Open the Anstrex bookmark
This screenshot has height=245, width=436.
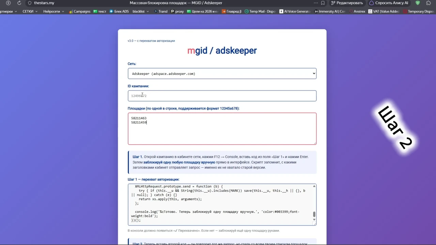pyautogui.click(x=357, y=12)
